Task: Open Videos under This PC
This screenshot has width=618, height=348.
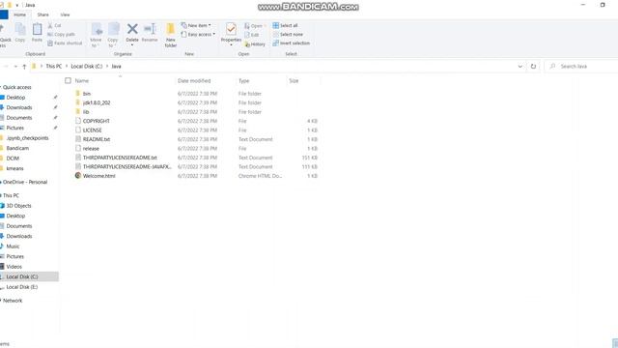Action: click(x=14, y=267)
